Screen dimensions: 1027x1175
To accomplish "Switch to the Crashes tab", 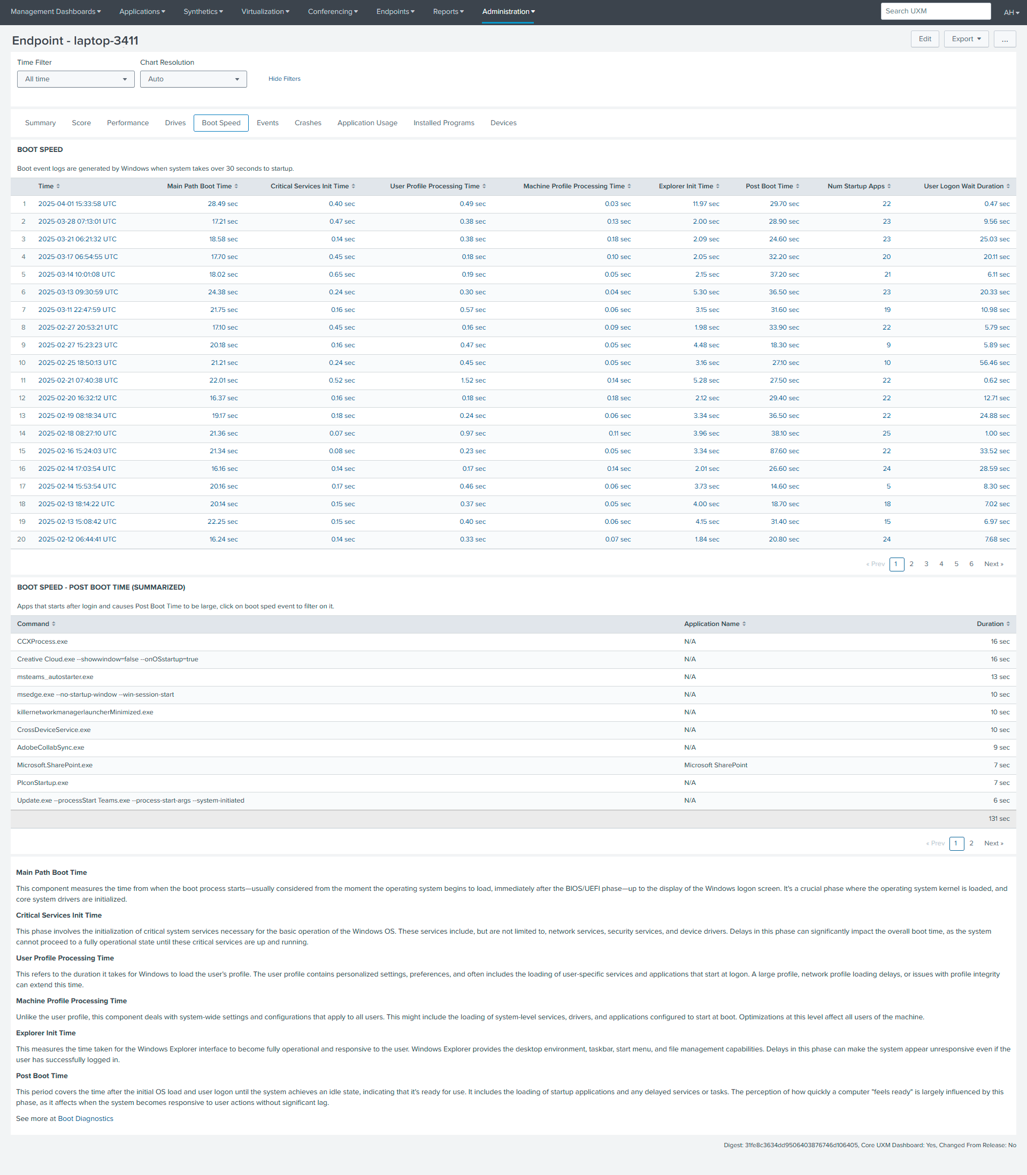I will (308, 123).
